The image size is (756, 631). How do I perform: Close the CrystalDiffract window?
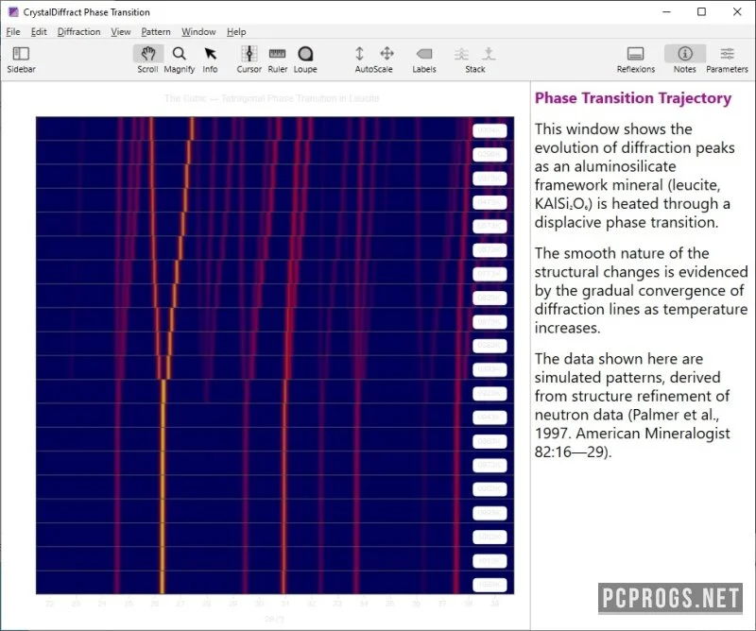[x=737, y=12]
